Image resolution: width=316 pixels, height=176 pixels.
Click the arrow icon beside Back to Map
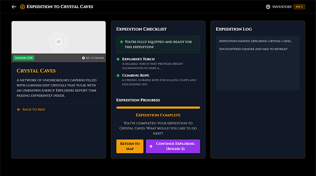[19, 109]
